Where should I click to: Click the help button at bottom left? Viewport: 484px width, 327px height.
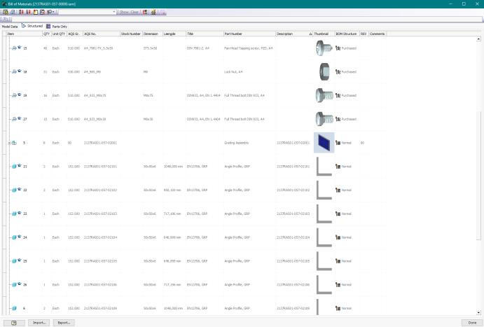tap(14, 322)
